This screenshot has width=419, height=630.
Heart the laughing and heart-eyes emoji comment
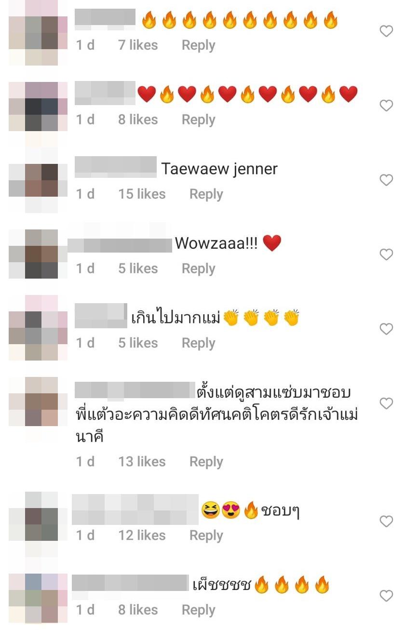pyautogui.click(x=386, y=521)
